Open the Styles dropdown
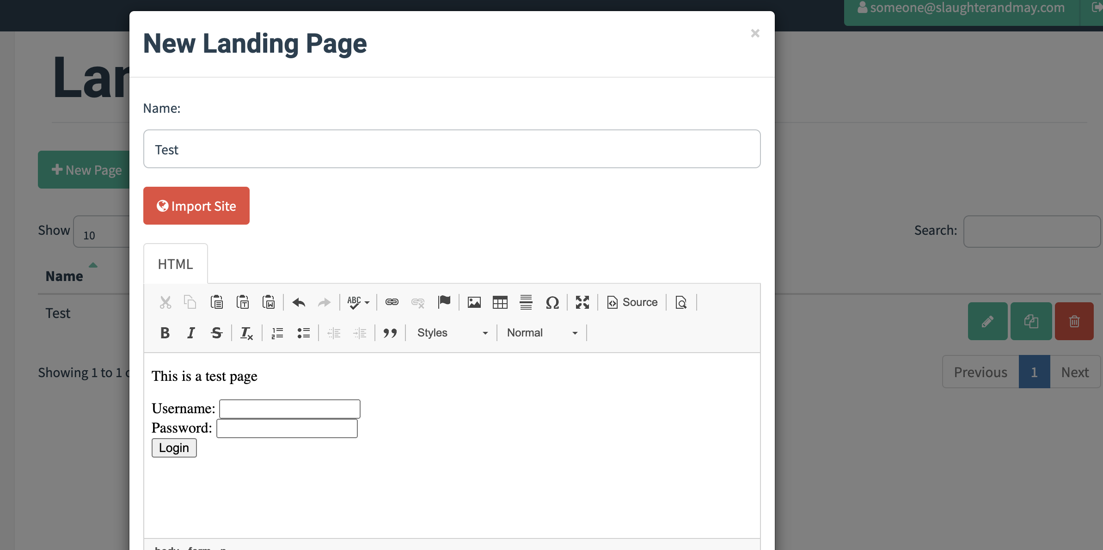 [451, 332]
